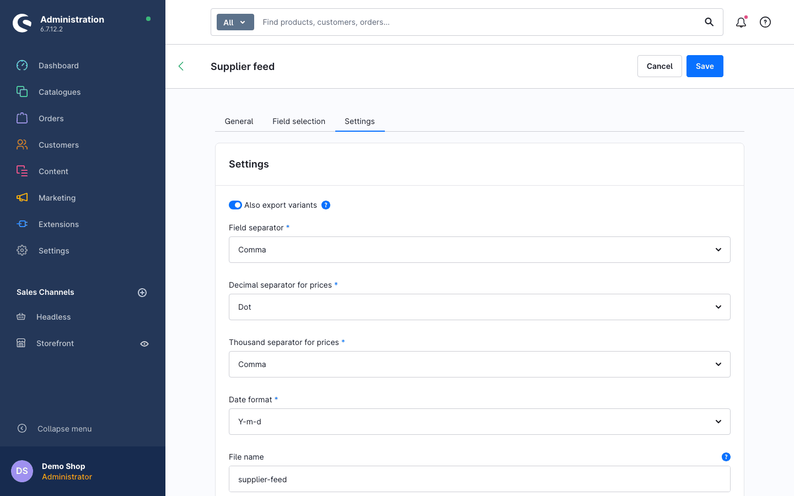Click the search magnifier icon
Viewport: 794px width, 496px height.
709,22
